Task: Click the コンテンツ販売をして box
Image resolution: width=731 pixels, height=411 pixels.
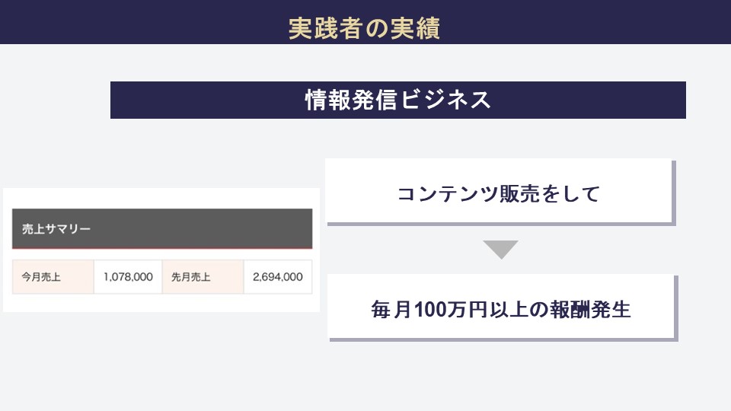Action: (499, 193)
